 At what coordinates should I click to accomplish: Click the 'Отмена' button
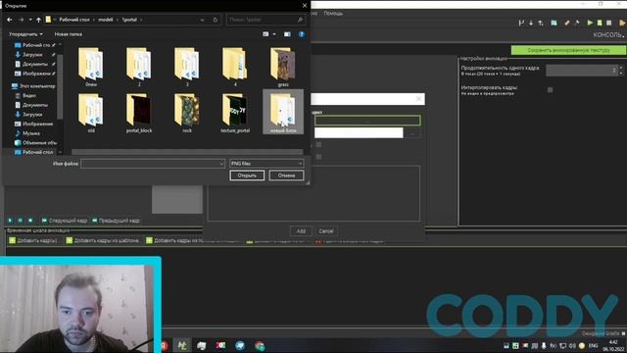tap(286, 176)
